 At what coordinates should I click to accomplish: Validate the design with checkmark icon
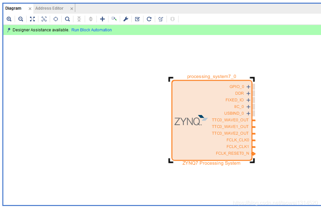[137, 19]
